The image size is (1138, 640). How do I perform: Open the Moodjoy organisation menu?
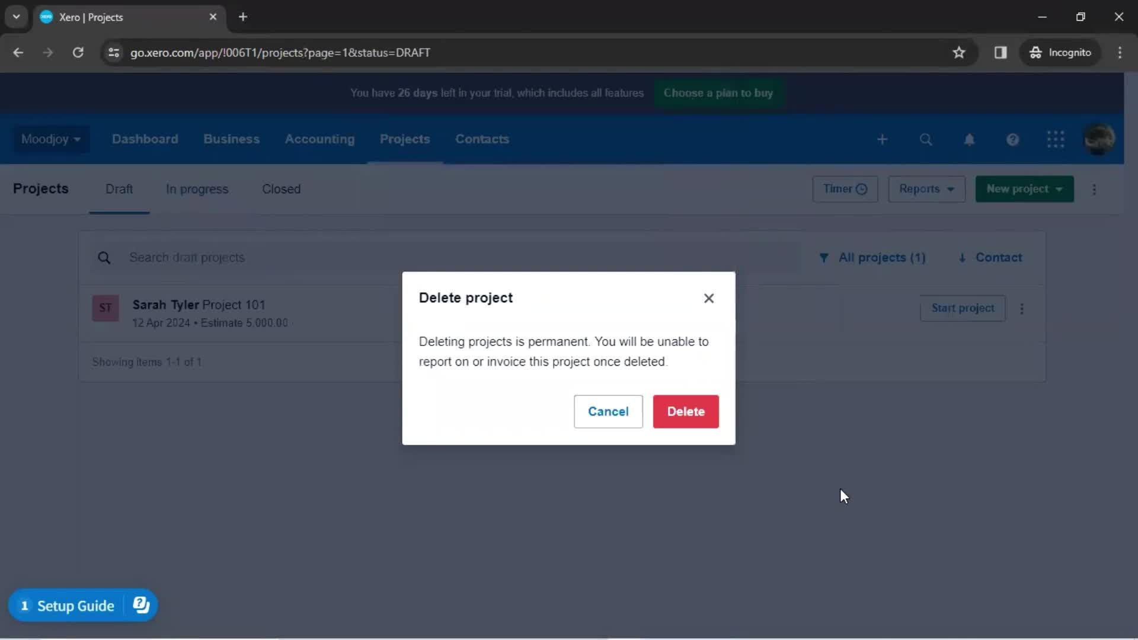(x=51, y=139)
